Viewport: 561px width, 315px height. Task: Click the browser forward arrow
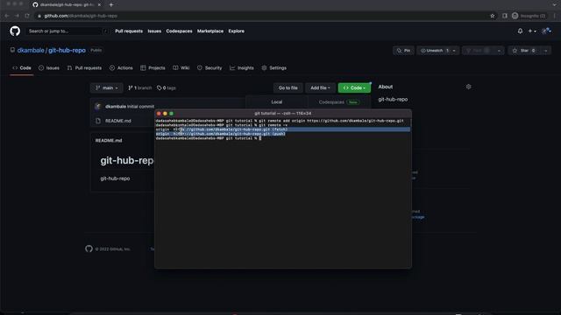tap(17, 16)
